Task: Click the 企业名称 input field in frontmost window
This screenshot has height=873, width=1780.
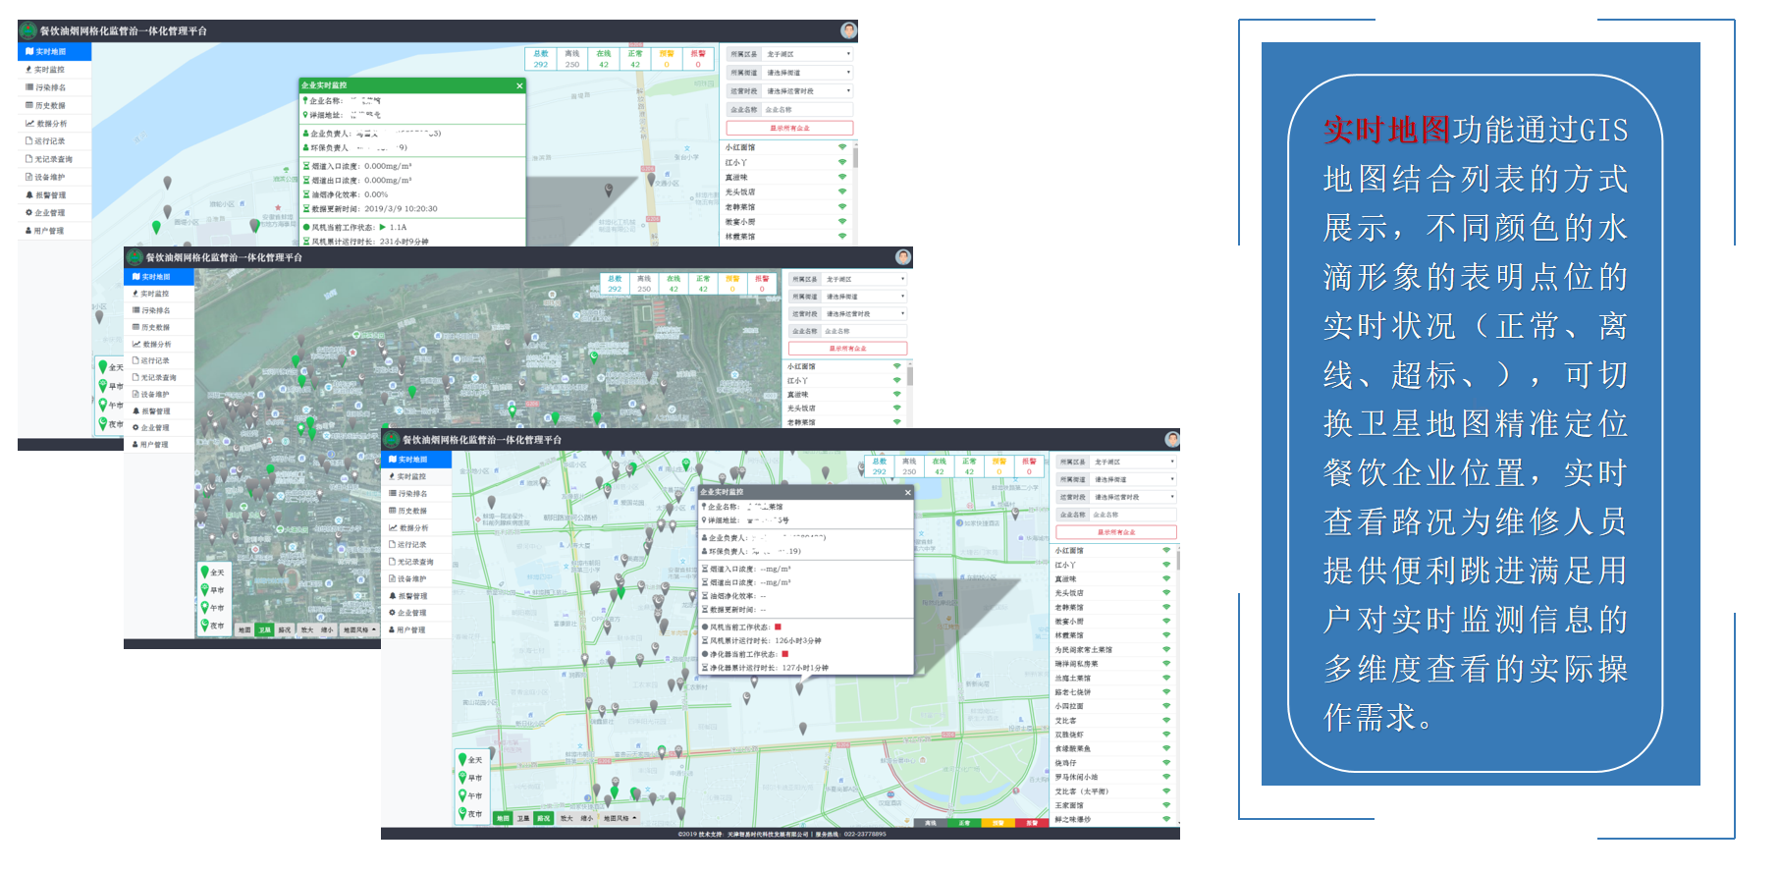Action: click(x=1133, y=515)
